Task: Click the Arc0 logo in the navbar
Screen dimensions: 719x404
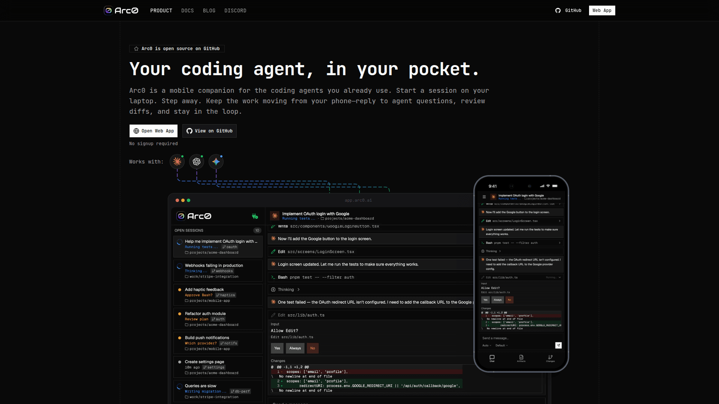Action: 121,10
